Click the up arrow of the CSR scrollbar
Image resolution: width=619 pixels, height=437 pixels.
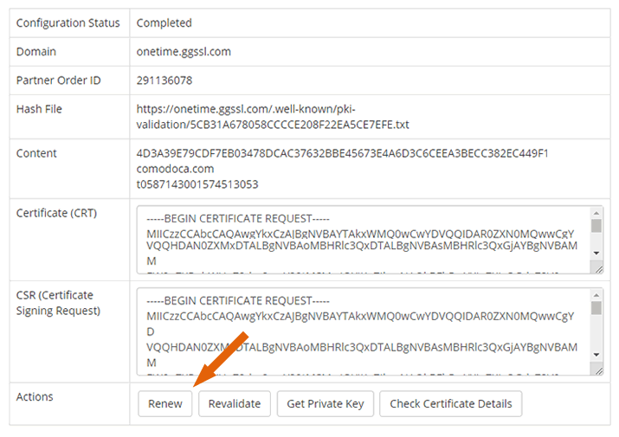(596, 295)
